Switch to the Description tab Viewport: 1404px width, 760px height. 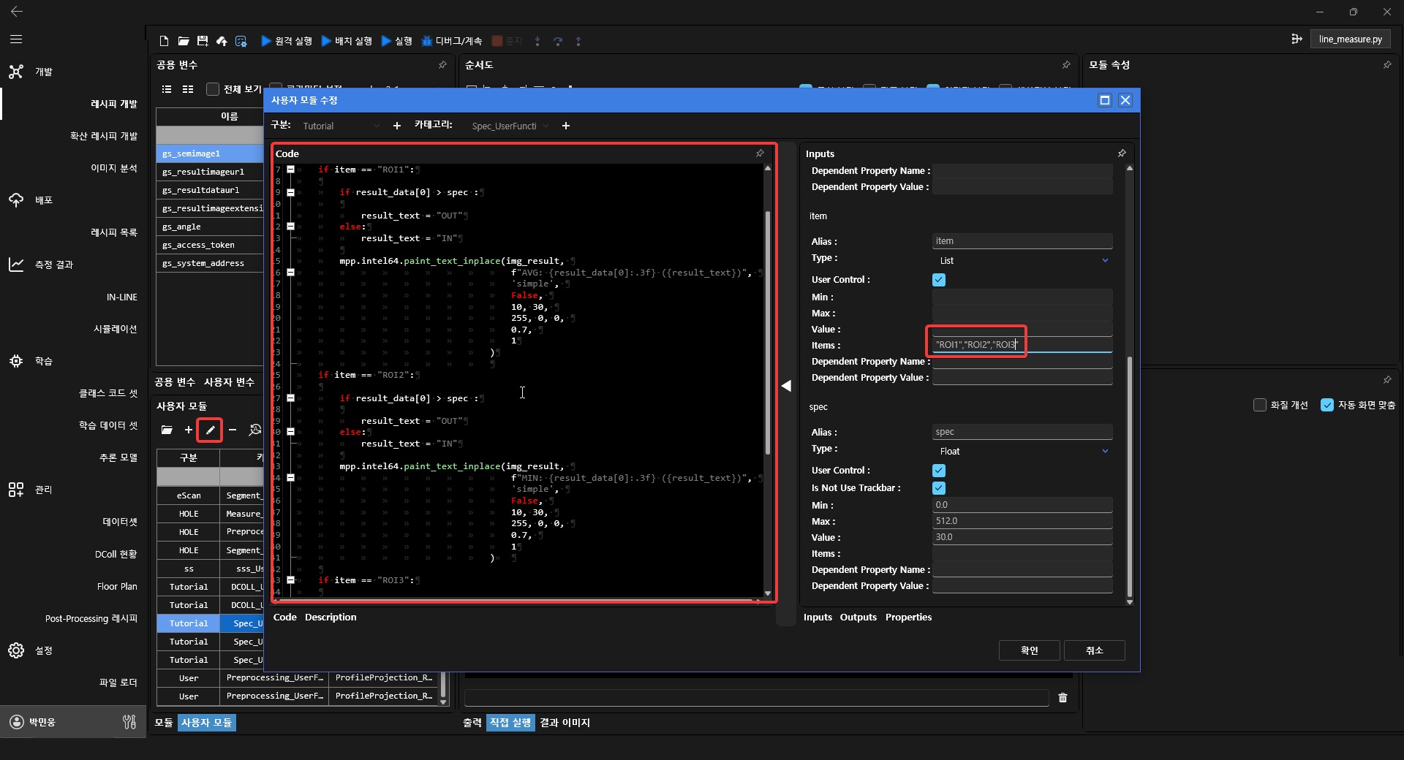(331, 617)
